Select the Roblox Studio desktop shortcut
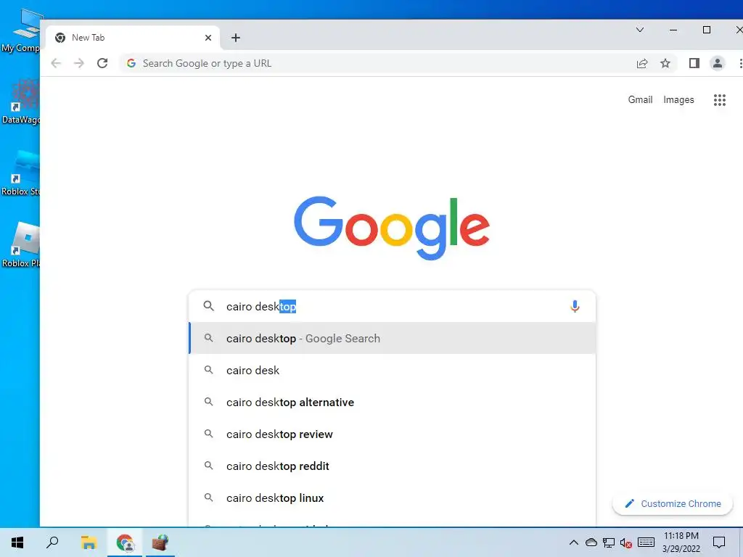The image size is (743, 557). 21,173
